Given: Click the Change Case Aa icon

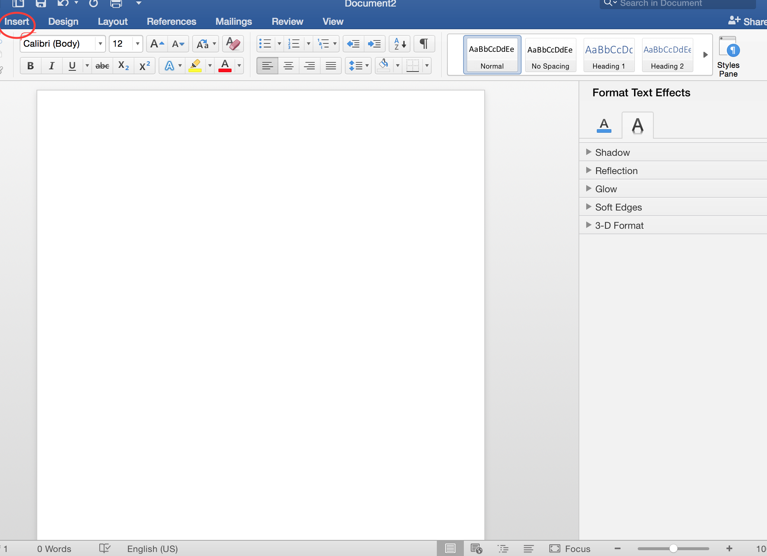Looking at the screenshot, I should (202, 44).
